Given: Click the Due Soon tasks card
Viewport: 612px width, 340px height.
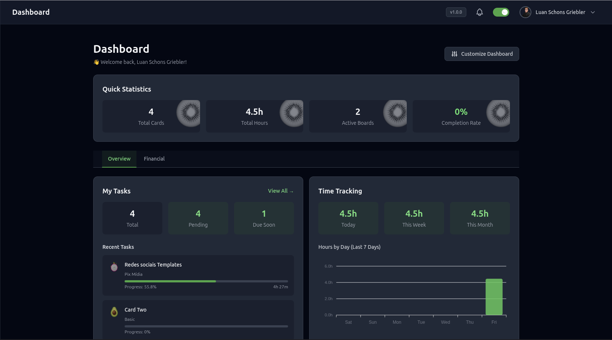Looking at the screenshot, I should 264,218.
